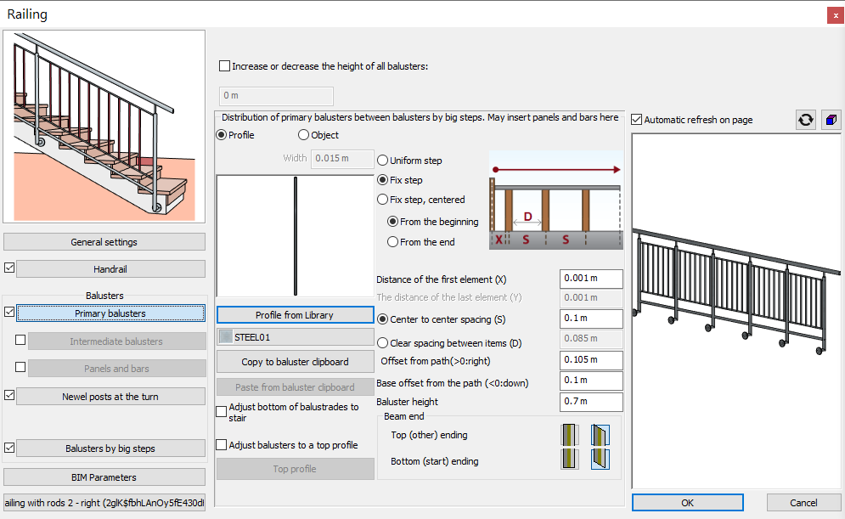The image size is (845, 519).
Task: Toggle Automatic refresh on page checkbox
Action: pos(637,120)
